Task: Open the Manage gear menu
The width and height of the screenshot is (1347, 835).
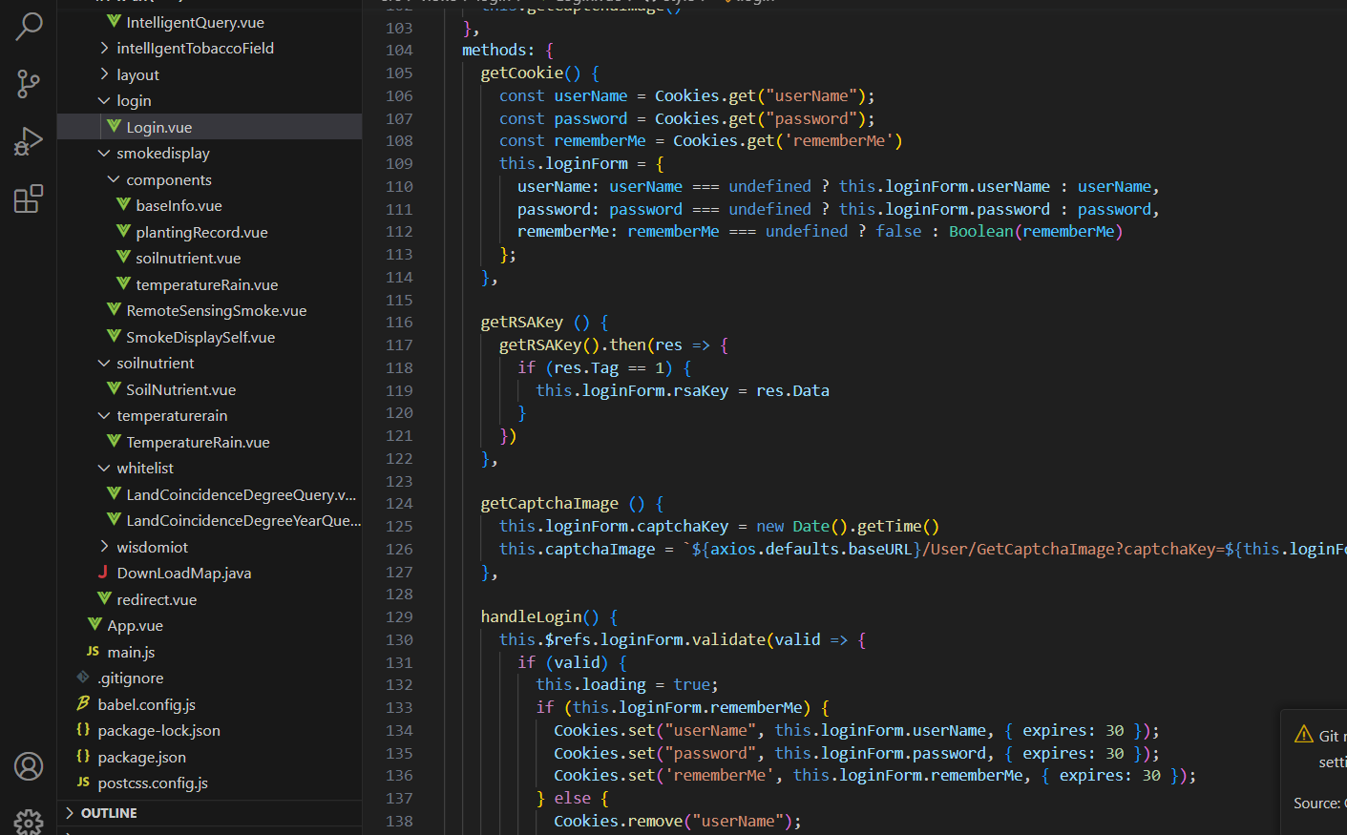Action: [29, 823]
